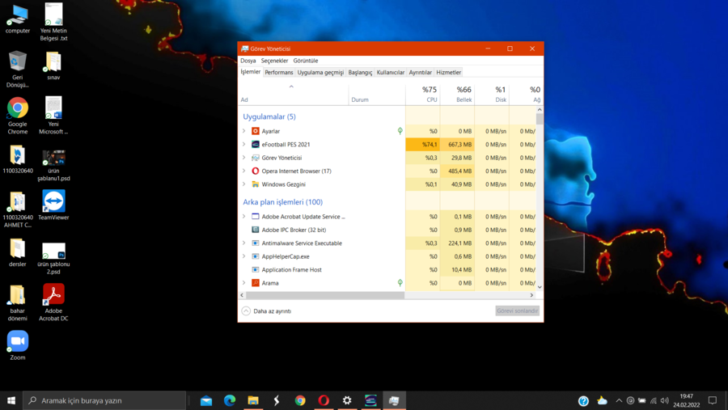The image size is (728, 410).
Task: Click the Durum column header
Action: [x=377, y=94]
